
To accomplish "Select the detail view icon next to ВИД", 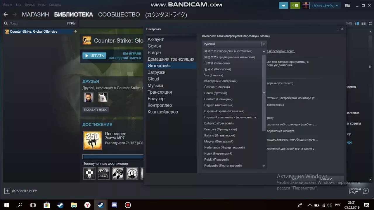I will click(357, 23).
